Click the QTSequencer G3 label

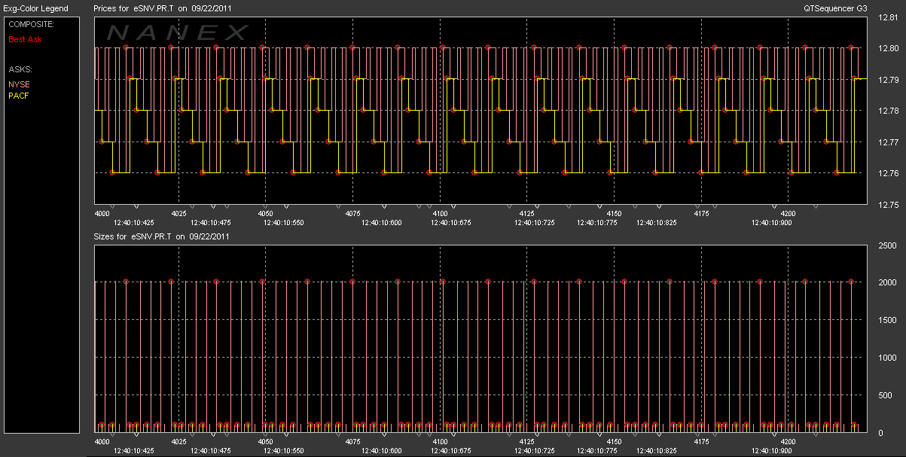point(835,8)
